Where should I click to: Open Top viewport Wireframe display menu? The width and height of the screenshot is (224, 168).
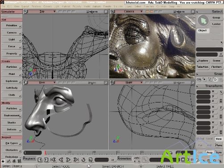(92, 12)
